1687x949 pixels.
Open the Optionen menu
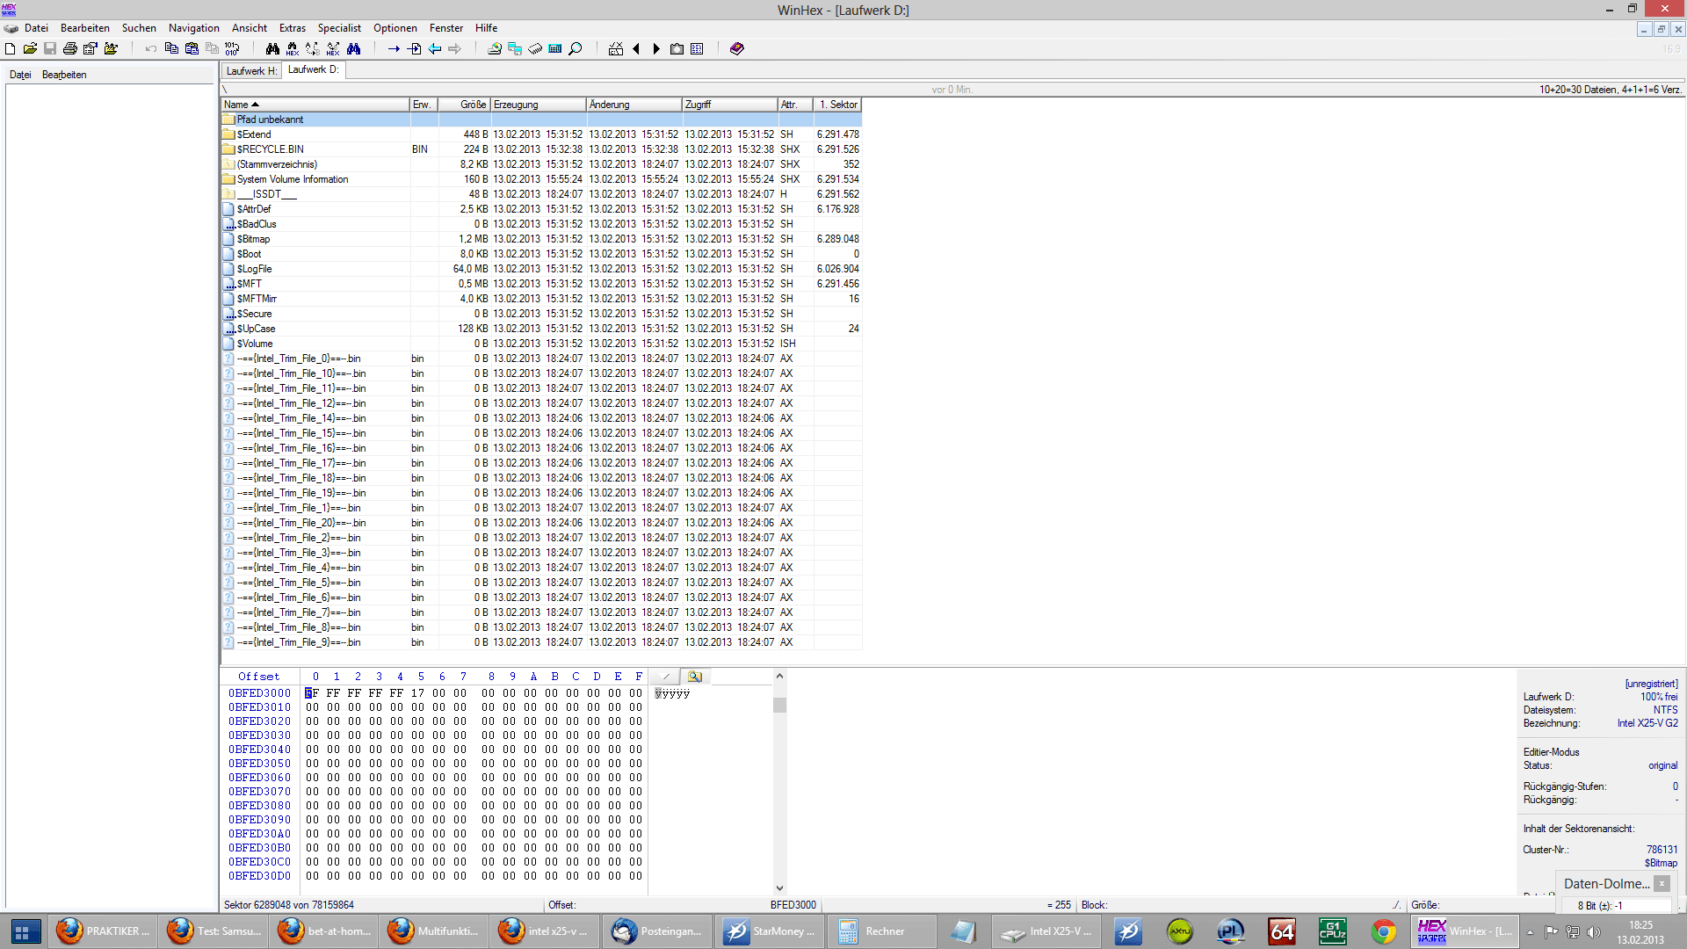pos(395,28)
